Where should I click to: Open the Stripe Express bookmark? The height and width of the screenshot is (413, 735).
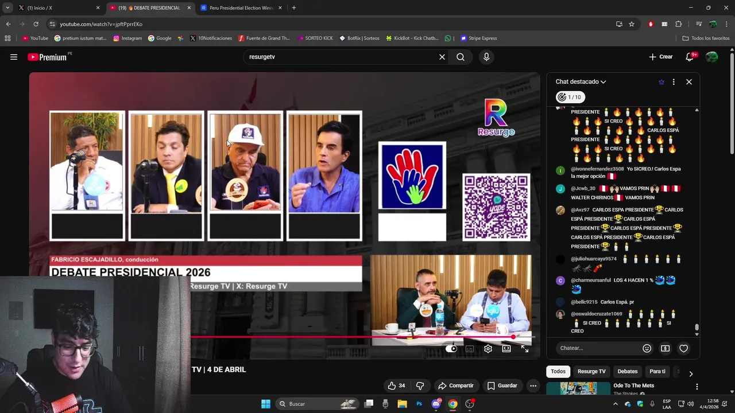[x=478, y=38]
